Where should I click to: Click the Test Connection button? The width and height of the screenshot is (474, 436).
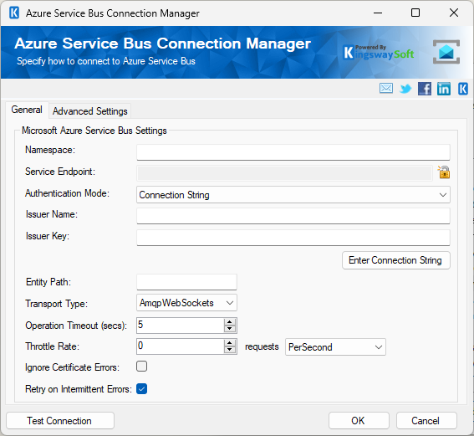coord(60,421)
